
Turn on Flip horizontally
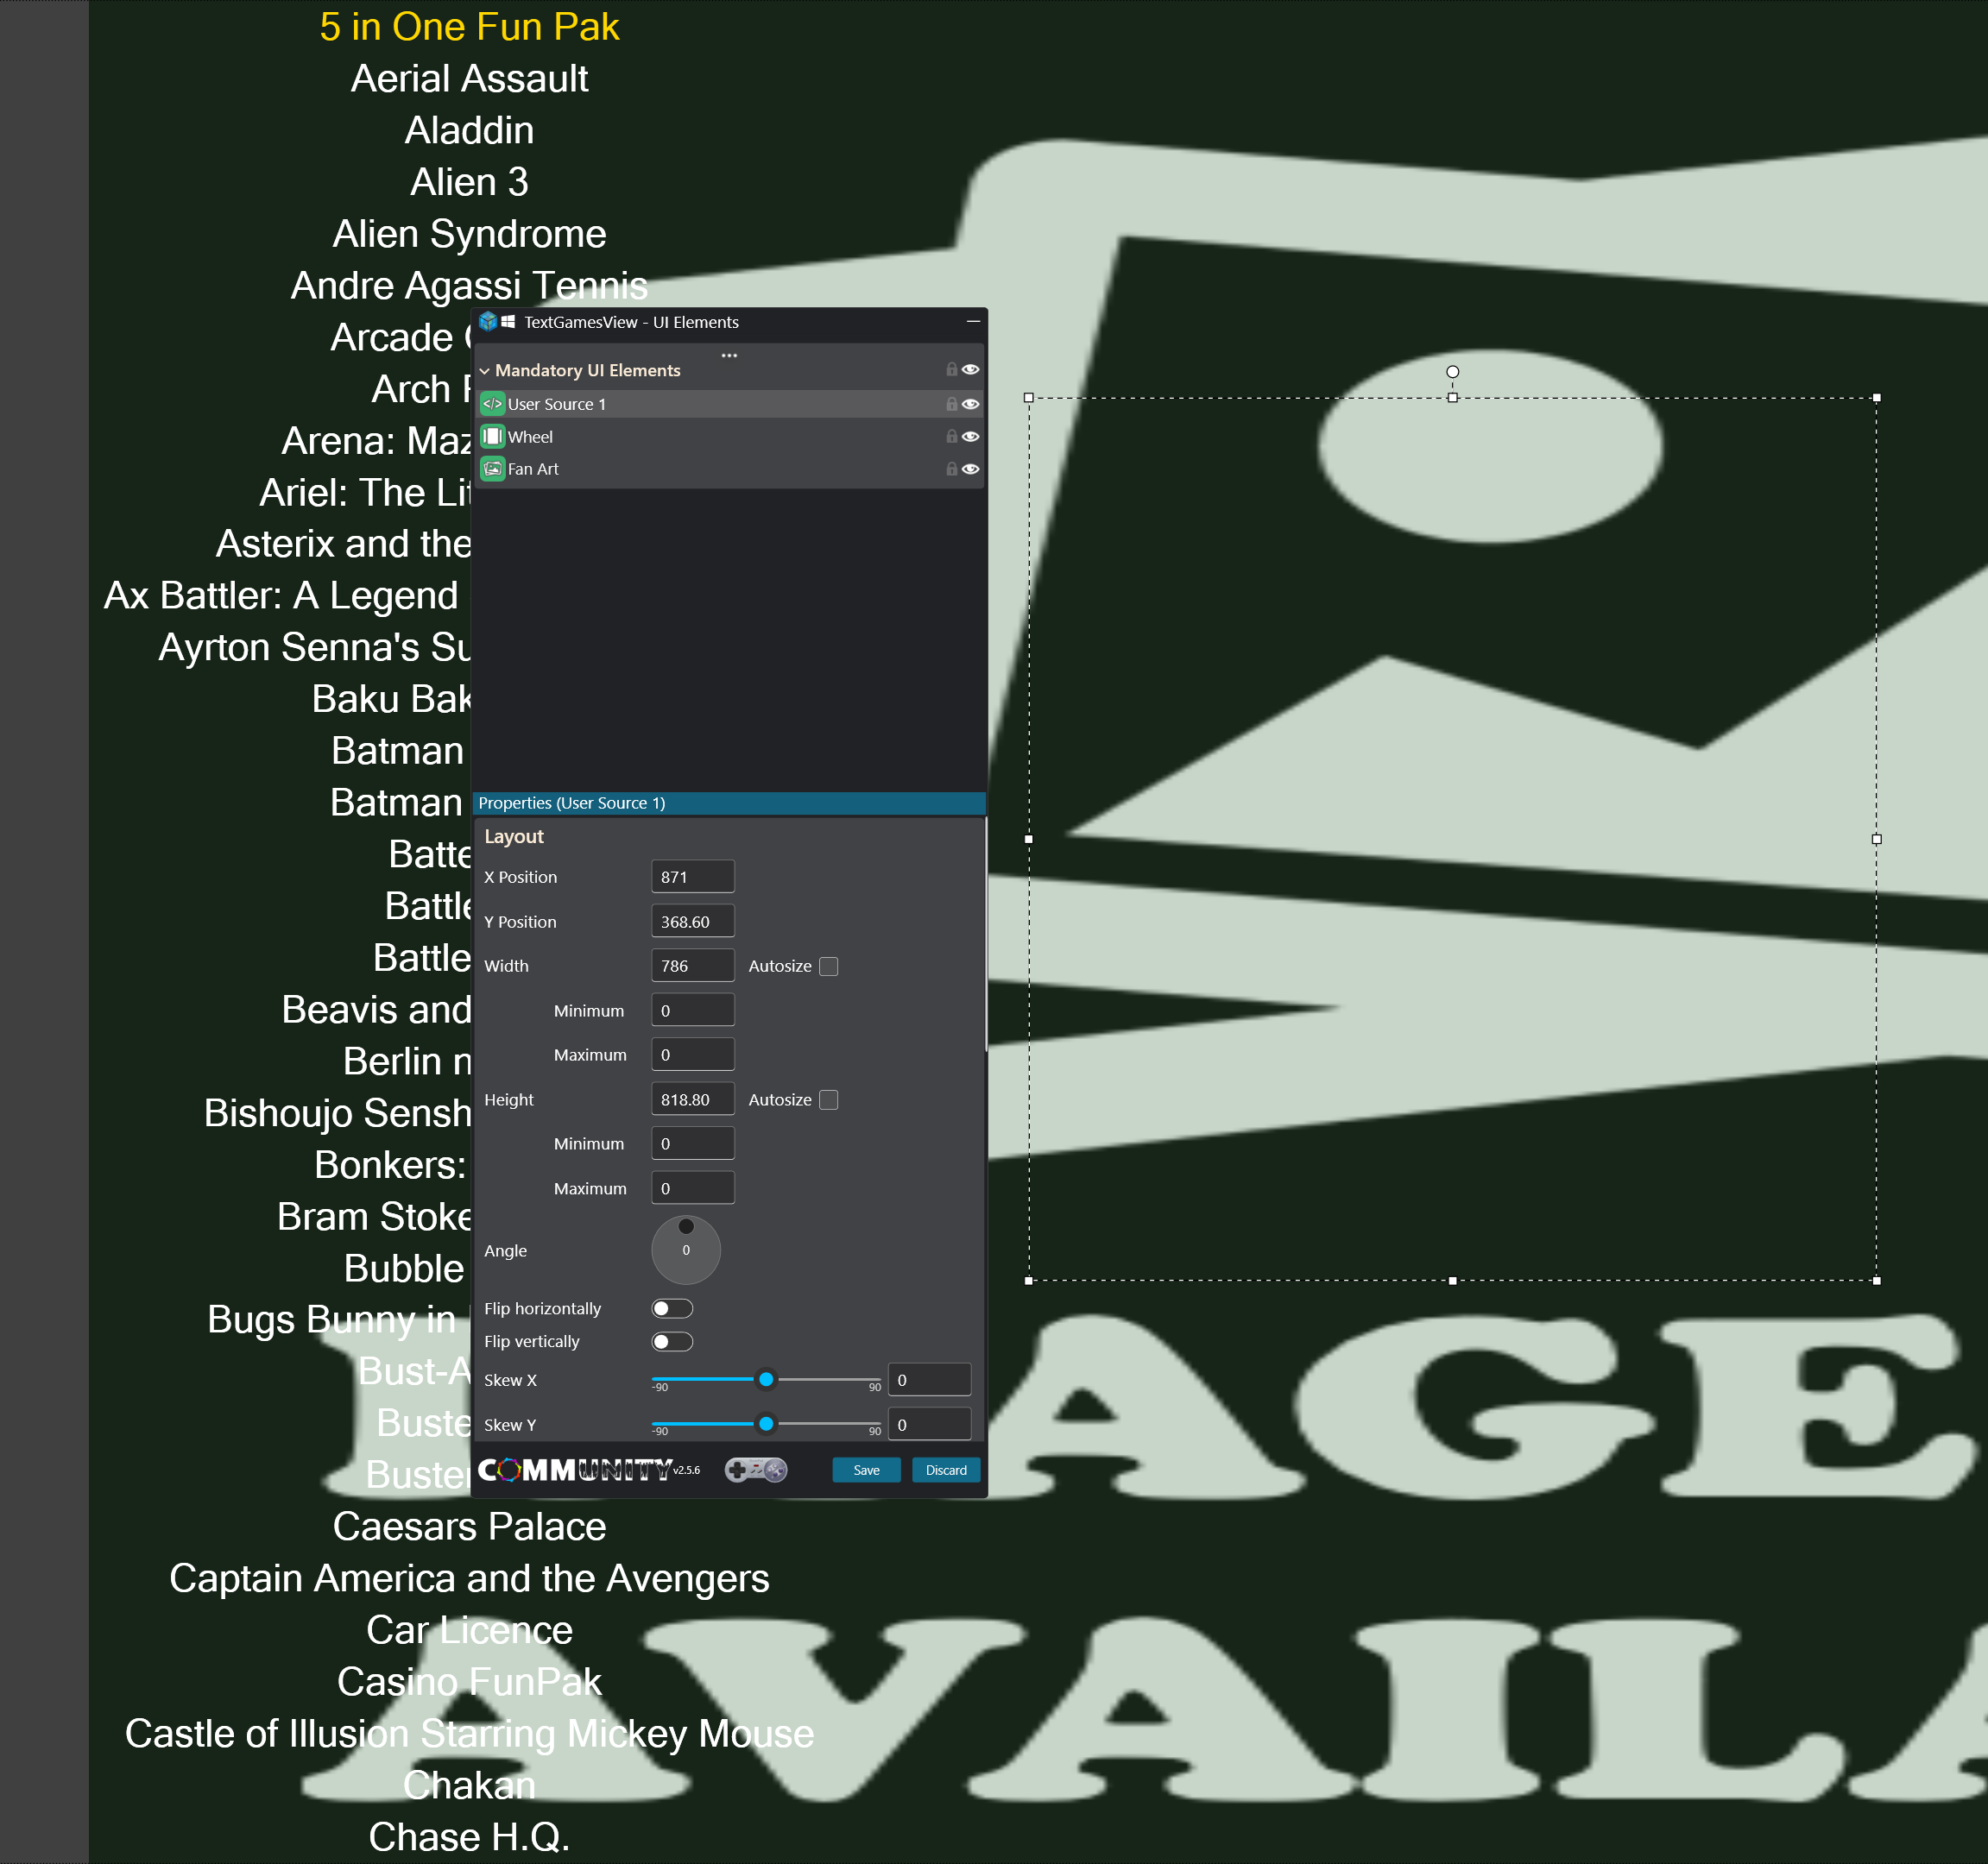672,1308
